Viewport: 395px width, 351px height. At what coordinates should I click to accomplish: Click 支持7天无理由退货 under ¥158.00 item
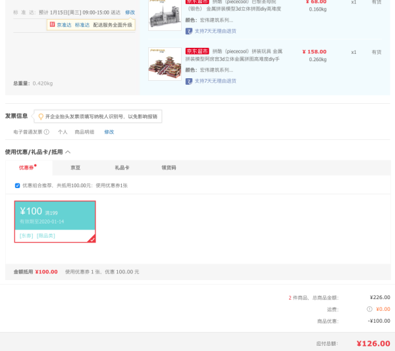(215, 81)
